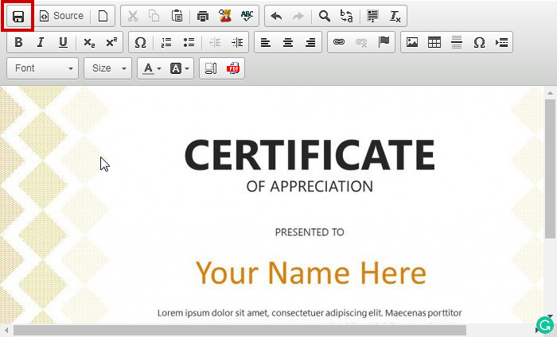Run the spell checker (ABC icon)

click(247, 16)
